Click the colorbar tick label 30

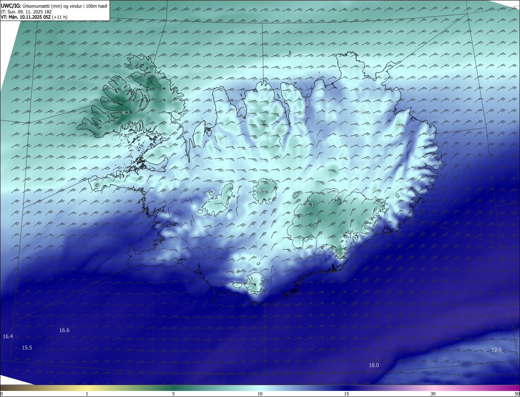point(433,394)
